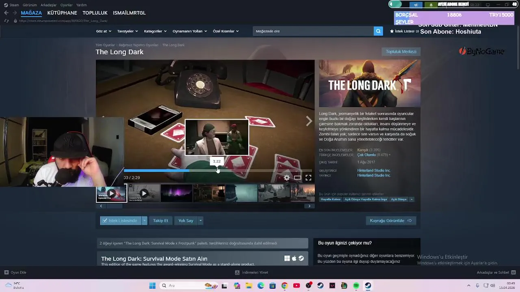The width and height of the screenshot is (520, 292).
Task: Launch Microsoft Edge from taskbar
Action: (261, 286)
